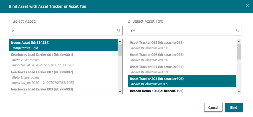Click the search icon in asset tag field
The height and width of the screenshot is (117, 253).
click(238, 30)
